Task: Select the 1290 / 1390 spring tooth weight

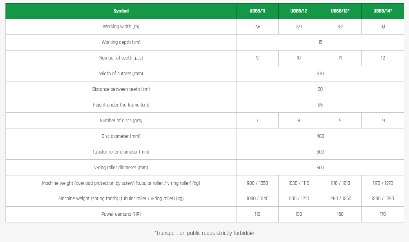Action: pos(383,199)
